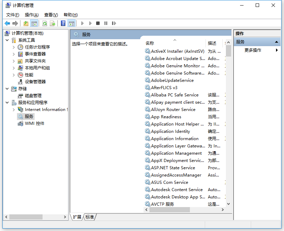
Task: Switch to the 扩展 tab
Action: click(x=77, y=217)
